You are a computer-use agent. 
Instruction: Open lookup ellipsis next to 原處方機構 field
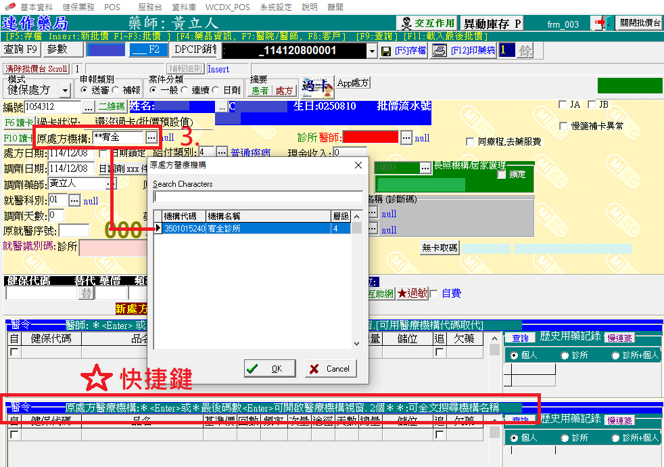(x=151, y=137)
